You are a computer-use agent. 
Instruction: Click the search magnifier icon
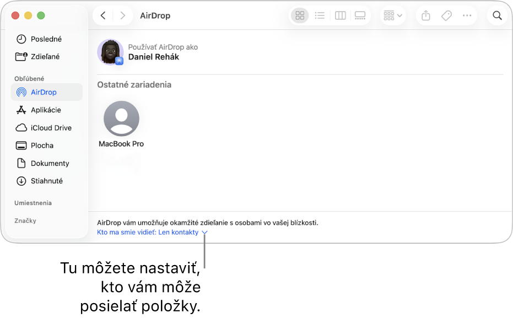point(497,15)
